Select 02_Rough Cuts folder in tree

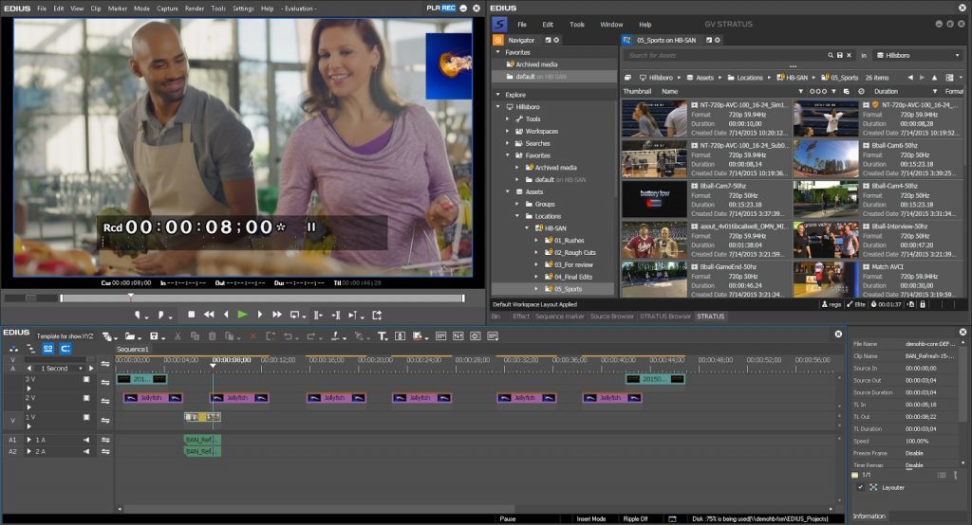click(x=574, y=253)
